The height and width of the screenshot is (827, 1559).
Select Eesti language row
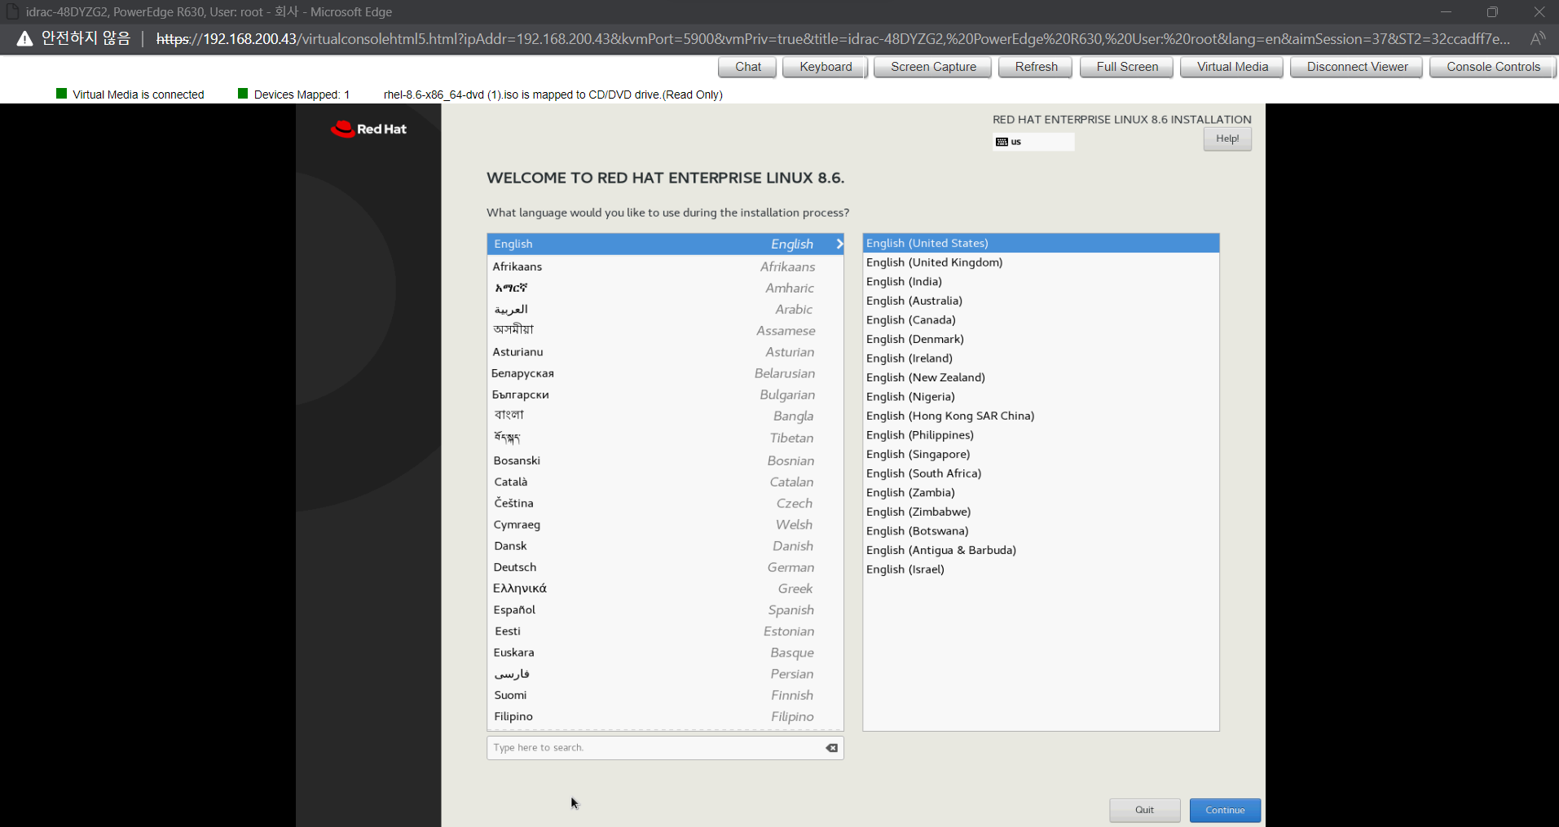click(665, 631)
